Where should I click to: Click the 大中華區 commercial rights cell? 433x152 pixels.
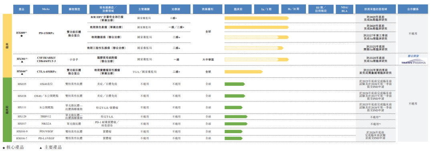(208, 59)
